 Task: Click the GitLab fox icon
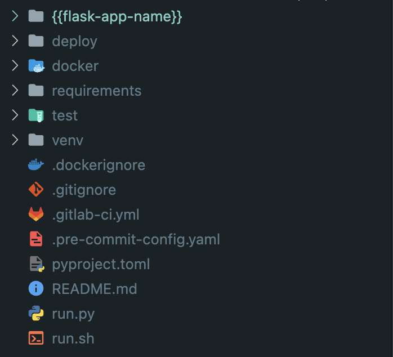coord(36,215)
